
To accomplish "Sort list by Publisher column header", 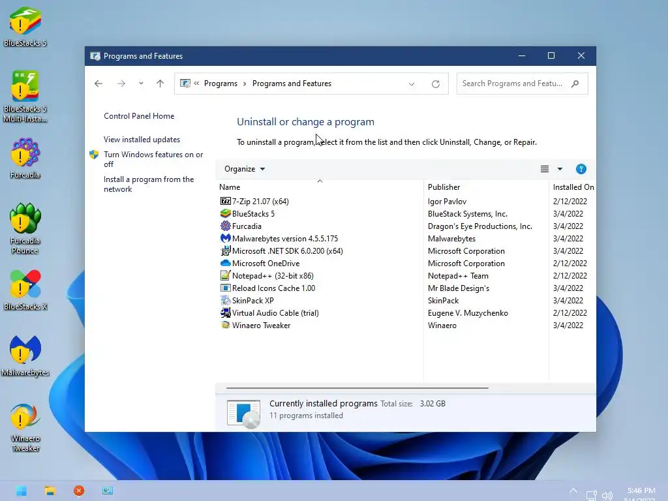I will (486, 187).
